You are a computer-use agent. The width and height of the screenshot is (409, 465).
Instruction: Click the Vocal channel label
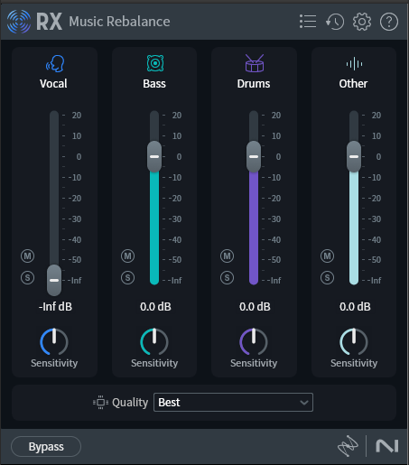[53, 84]
